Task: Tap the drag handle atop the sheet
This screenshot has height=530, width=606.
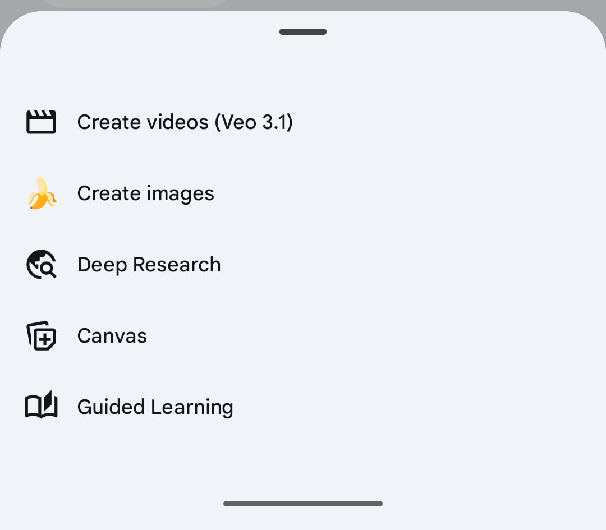Action: click(x=303, y=32)
